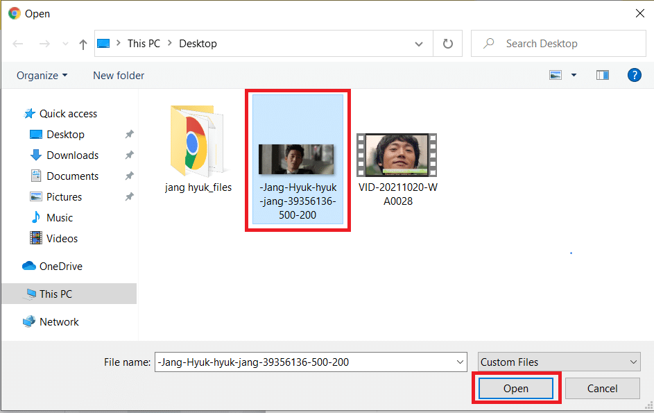
Task: Expand the change view layout dropdown
Action: (x=573, y=75)
